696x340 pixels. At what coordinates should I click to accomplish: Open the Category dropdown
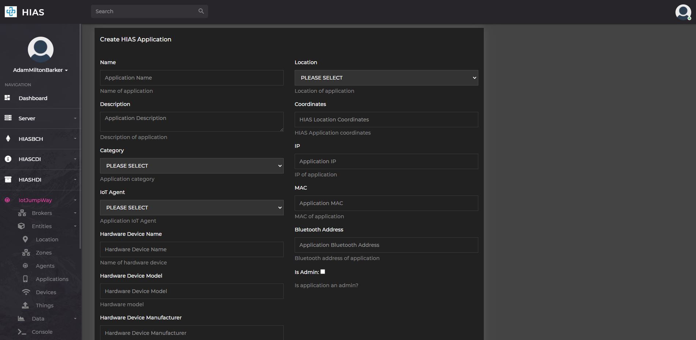pyautogui.click(x=192, y=166)
